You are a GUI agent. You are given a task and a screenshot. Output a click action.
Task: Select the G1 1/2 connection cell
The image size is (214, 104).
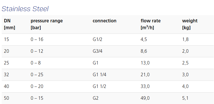(99, 86)
